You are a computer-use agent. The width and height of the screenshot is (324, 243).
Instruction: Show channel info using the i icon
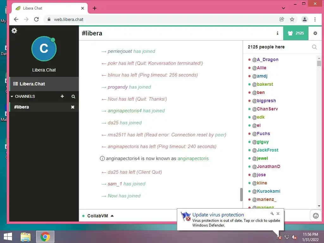click(x=277, y=33)
